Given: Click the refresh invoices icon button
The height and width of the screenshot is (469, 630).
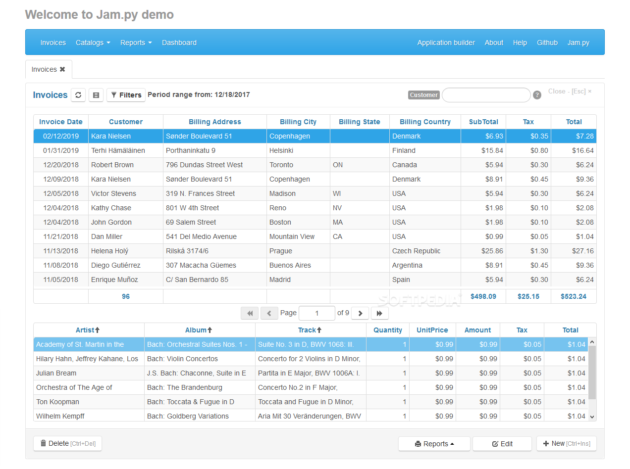Looking at the screenshot, I should (x=78, y=95).
